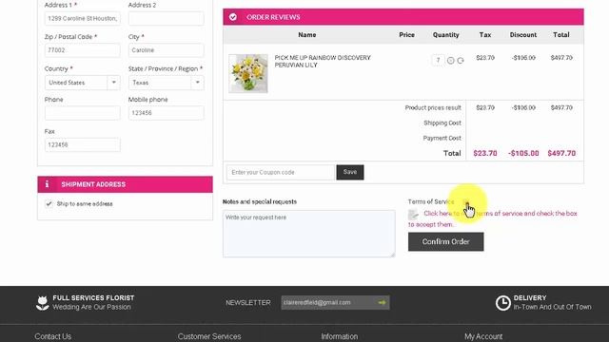Submit newsletter email with arrow icon
Screen dimensions: 609x342
coord(383,302)
